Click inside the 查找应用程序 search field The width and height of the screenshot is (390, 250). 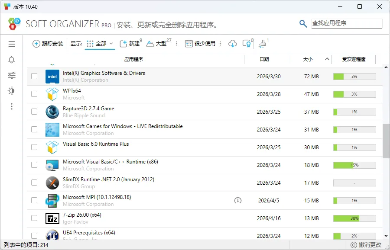(347, 23)
